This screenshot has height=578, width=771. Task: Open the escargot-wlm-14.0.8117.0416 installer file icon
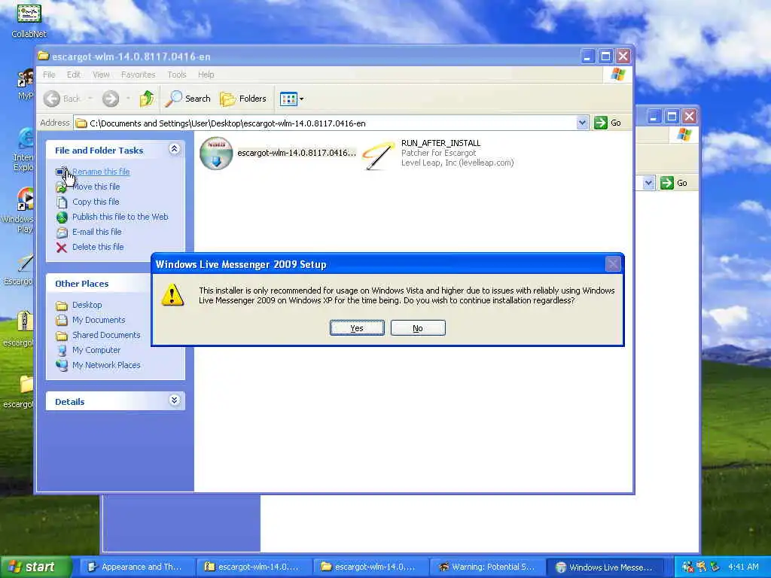pos(216,153)
